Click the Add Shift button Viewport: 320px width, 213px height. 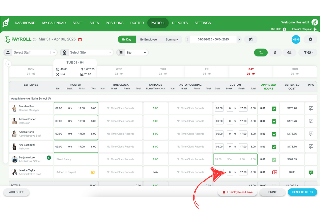(x=16, y=192)
